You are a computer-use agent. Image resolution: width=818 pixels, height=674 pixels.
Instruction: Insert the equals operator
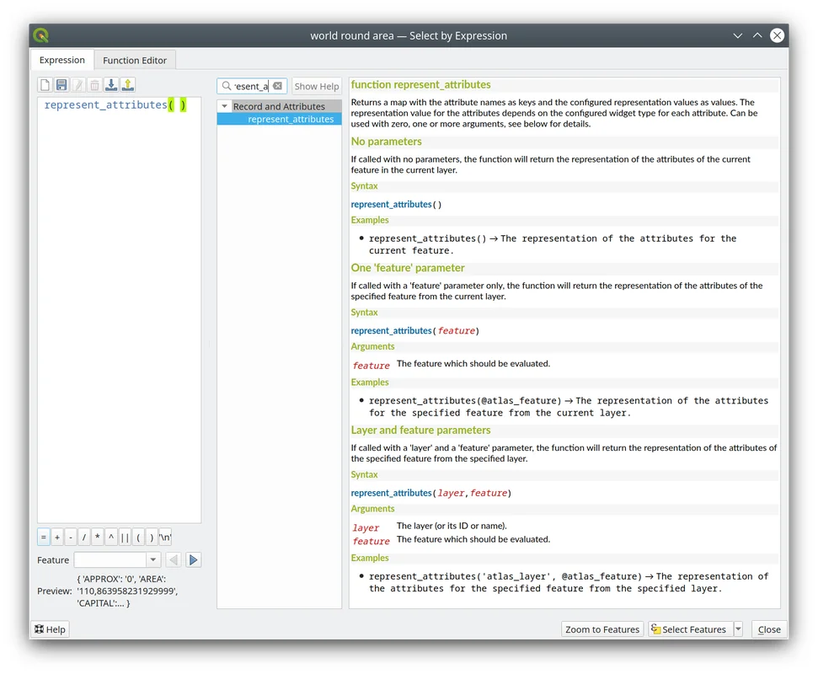click(x=44, y=538)
